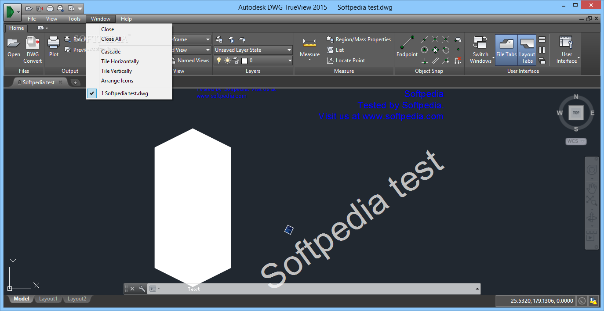Choose Cascade from the Window menu
The image size is (604, 311).
coord(129,52)
